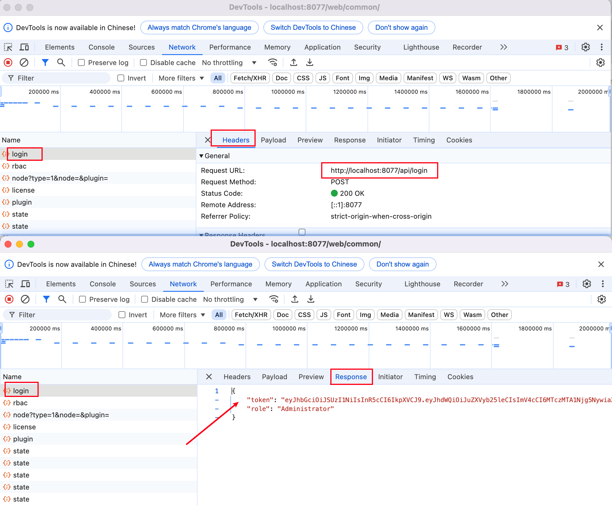
Task: Click the search magnifier icon in lower window
Action: coord(62,299)
